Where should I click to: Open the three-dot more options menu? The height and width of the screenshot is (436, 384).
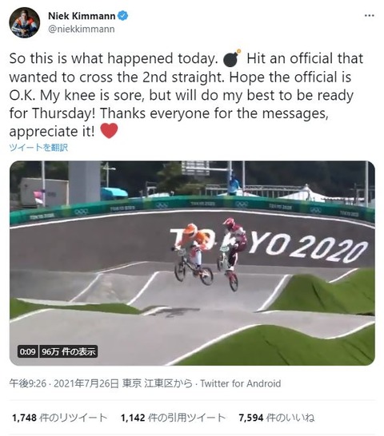tap(370, 16)
